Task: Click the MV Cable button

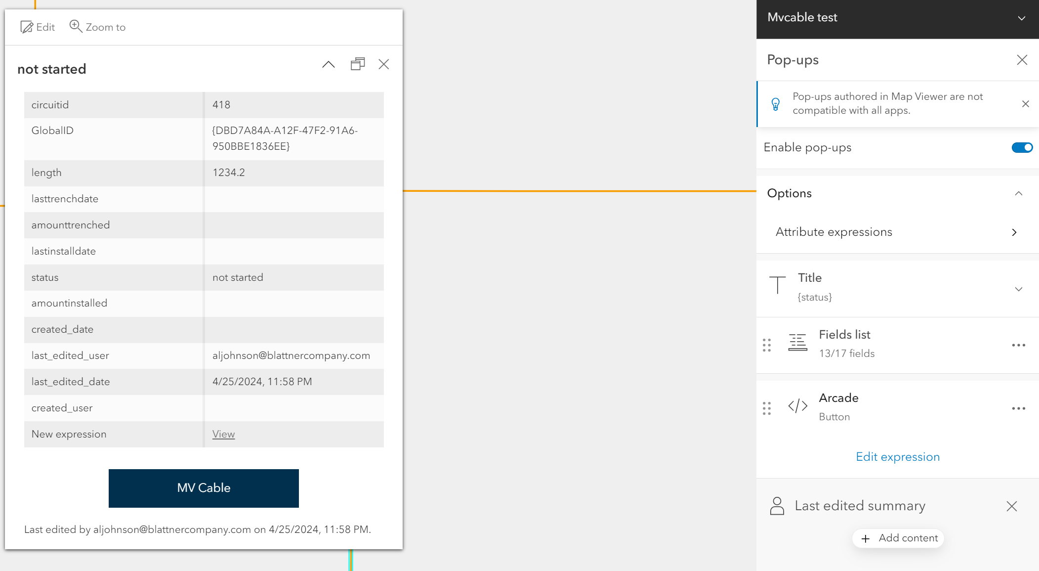Action: 204,488
